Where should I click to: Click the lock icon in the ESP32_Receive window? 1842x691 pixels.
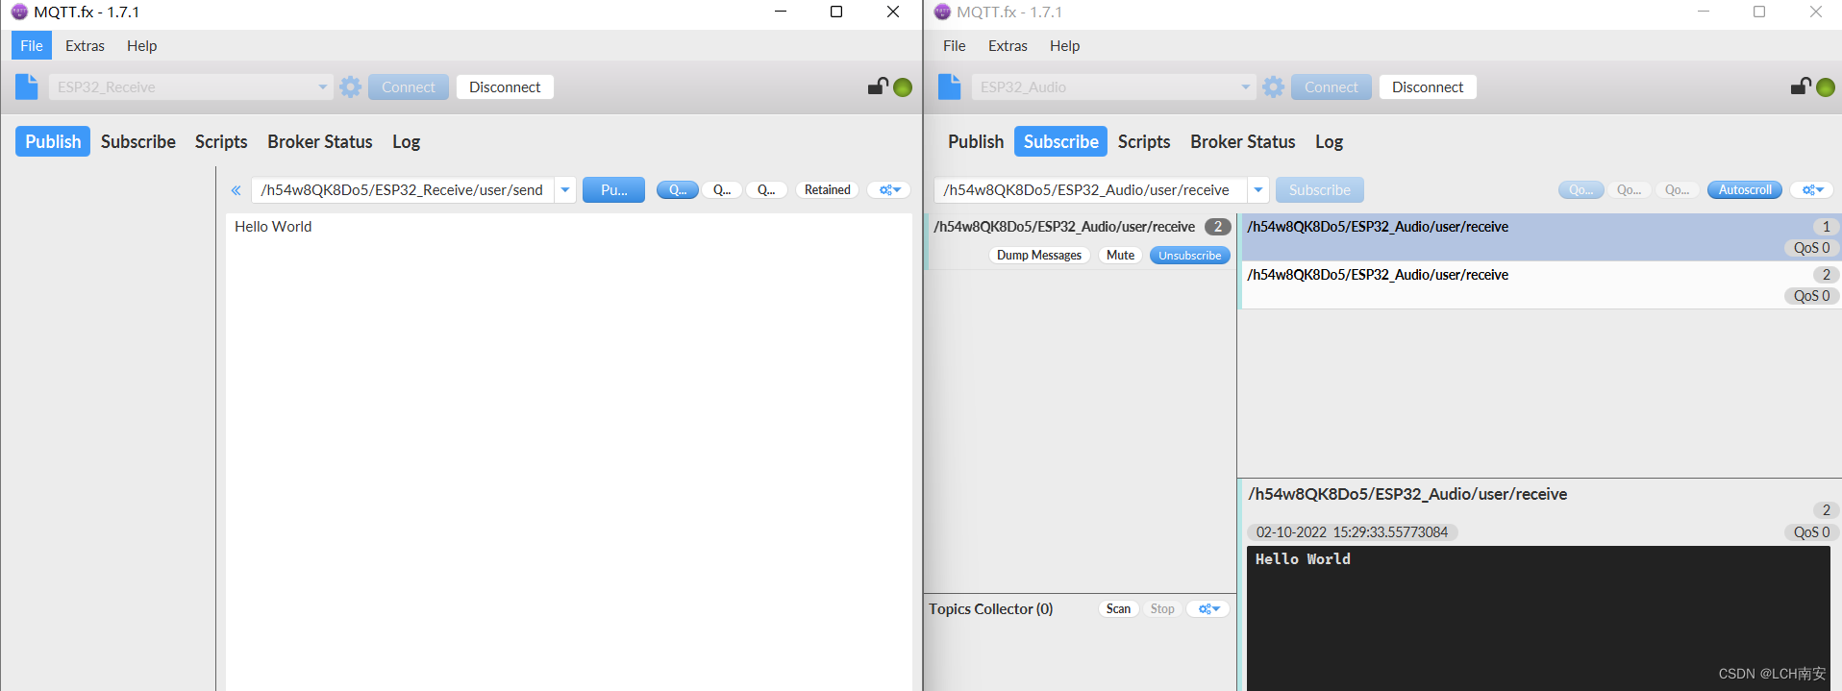(x=878, y=86)
